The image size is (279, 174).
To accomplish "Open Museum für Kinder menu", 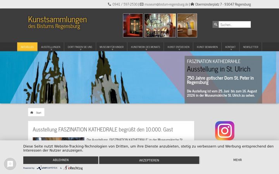I will click(112, 47).
